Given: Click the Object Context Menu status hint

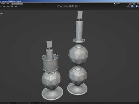Looking at the screenshot, I should coord(35,103).
